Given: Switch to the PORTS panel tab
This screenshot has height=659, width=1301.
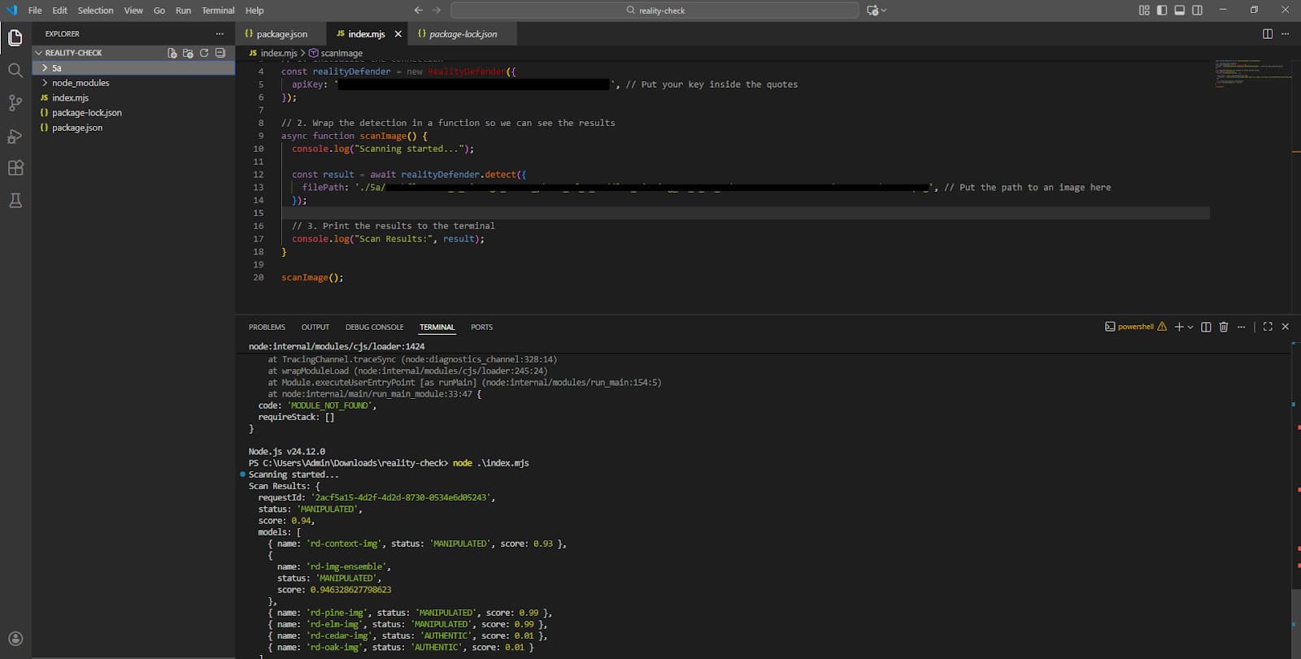Looking at the screenshot, I should [x=481, y=327].
